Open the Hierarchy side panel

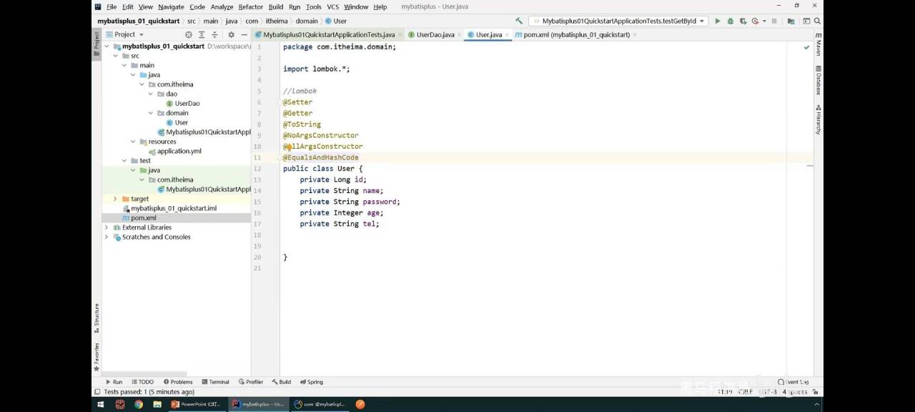[x=818, y=119]
